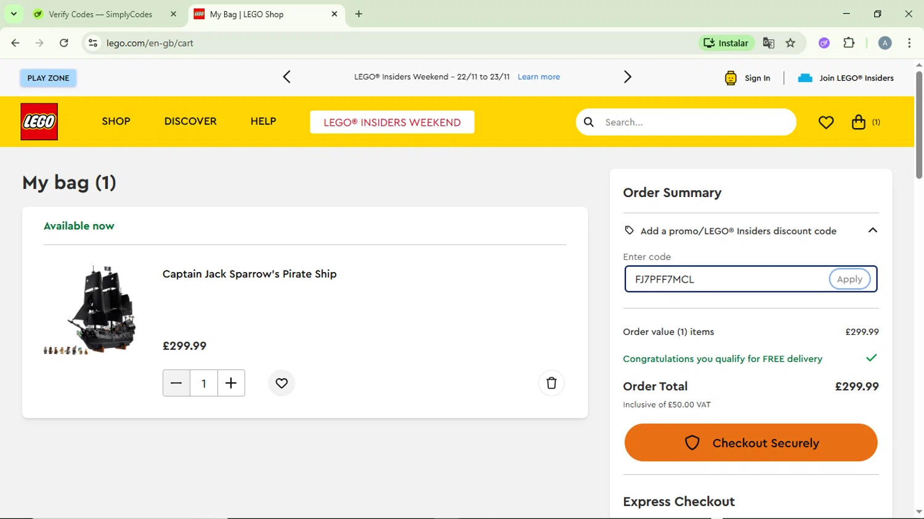
Task: Click the 'Express Checkout' heading
Action: coord(679,501)
